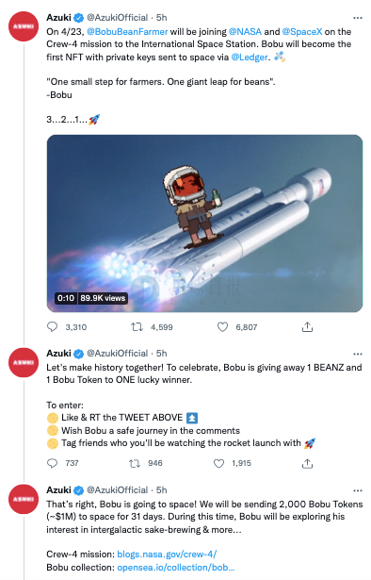Open @AzukiOfficial handle on second tweet
371x580 pixels.
pos(117,354)
